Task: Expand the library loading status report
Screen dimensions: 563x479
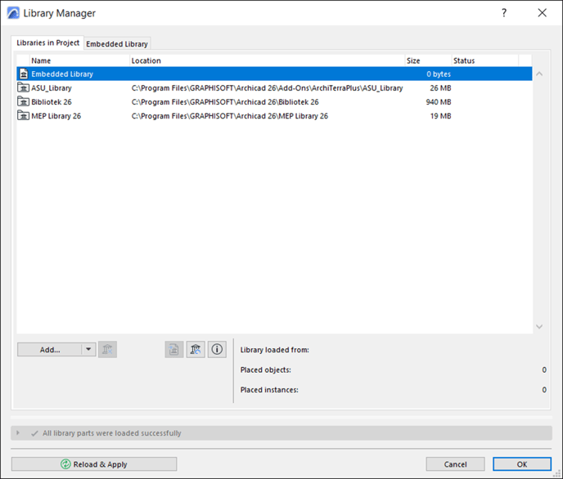Action: click(x=18, y=432)
